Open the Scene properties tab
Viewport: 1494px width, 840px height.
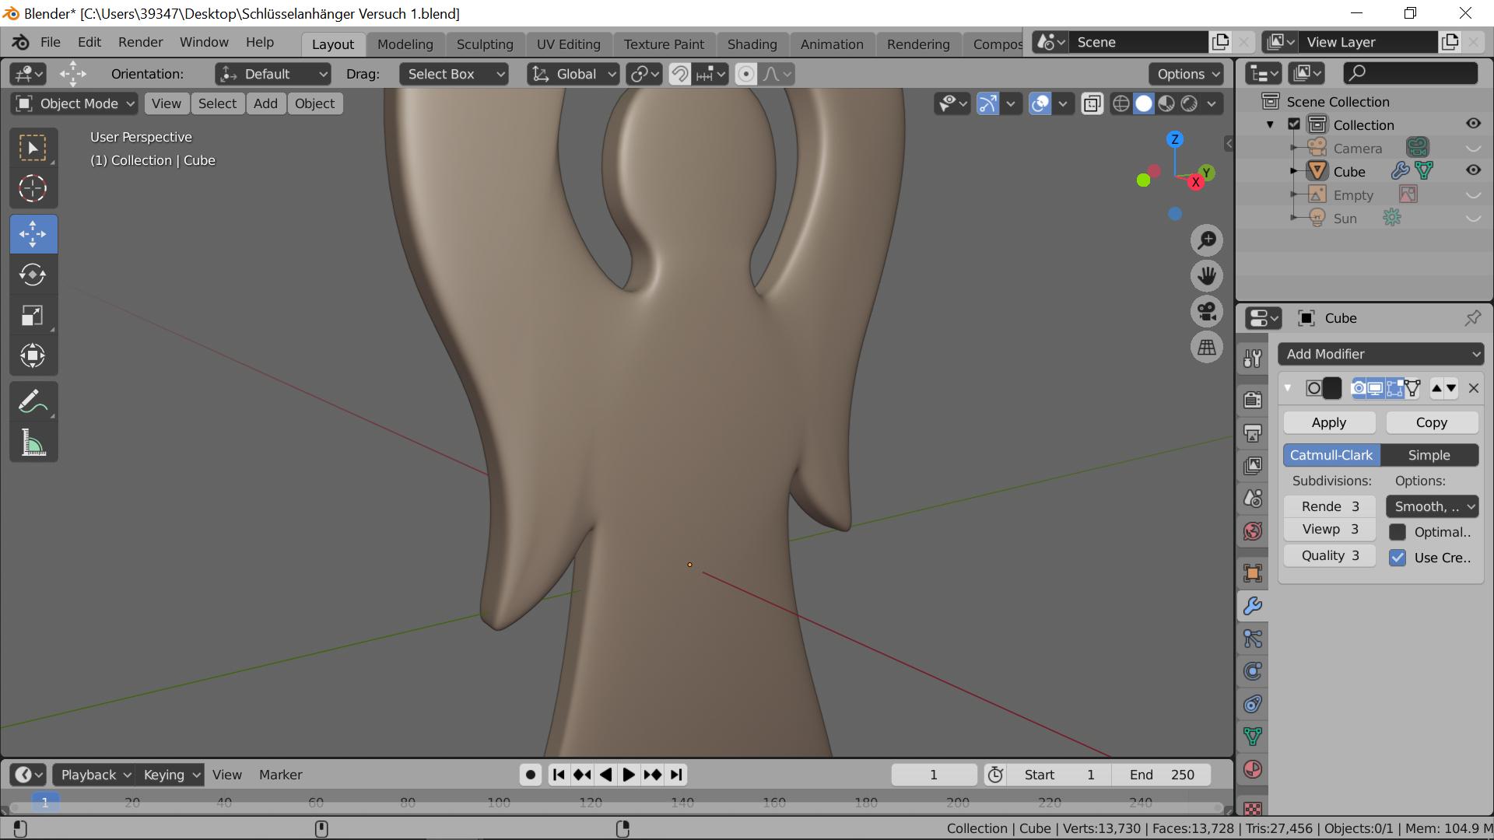(x=1252, y=499)
